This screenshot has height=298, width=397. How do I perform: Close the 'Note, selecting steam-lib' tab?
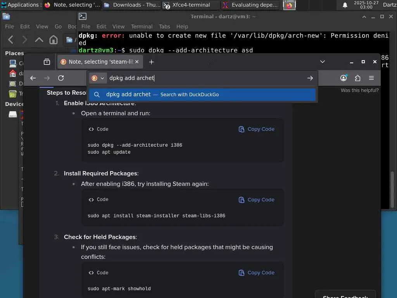tap(137, 62)
